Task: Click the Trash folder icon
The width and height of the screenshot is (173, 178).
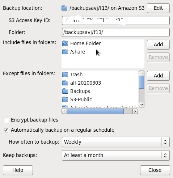Action: click(x=65, y=75)
